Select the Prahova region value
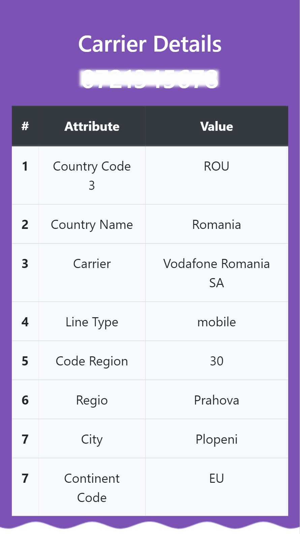This screenshot has height=534, width=300. 217,400
